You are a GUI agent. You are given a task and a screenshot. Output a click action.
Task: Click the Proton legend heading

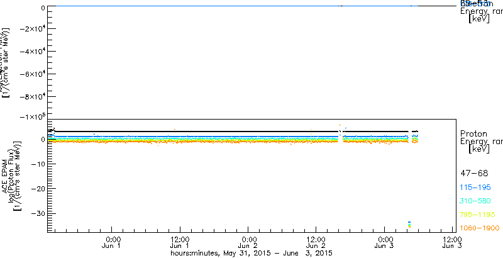473,133
